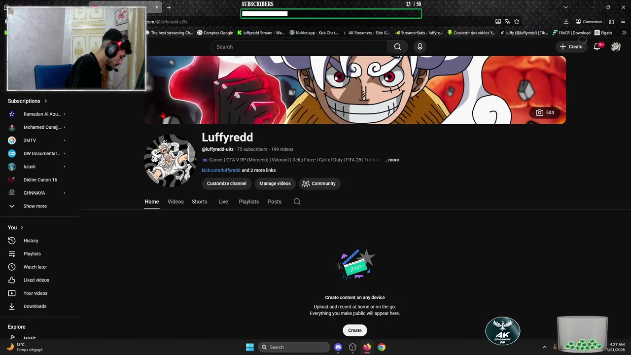This screenshot has width=631, height=355.
Task: Click the YouTube search magnifier button
Action: click(x=397, y=47)
